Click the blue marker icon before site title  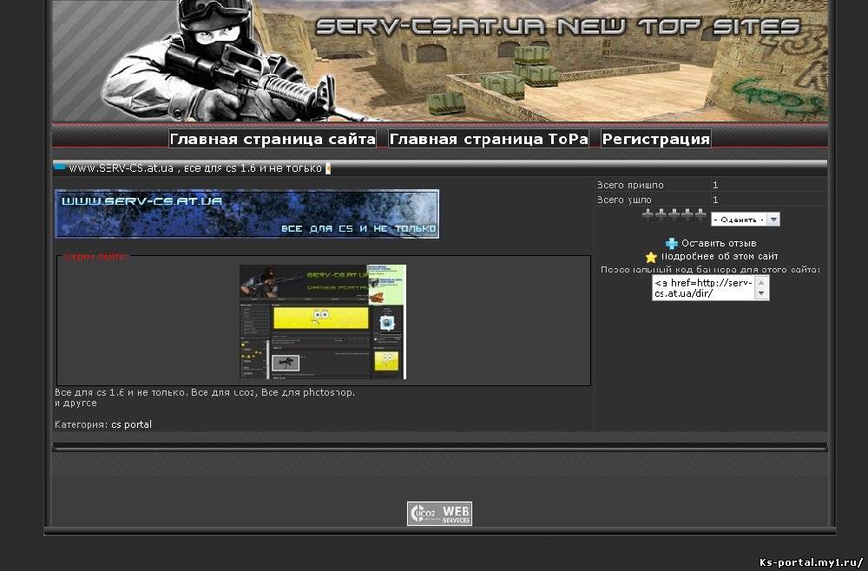59,167
